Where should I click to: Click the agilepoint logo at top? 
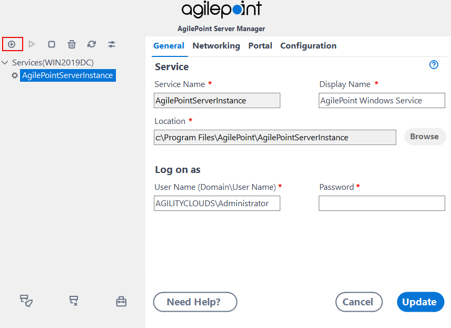(x=221, y=10)
